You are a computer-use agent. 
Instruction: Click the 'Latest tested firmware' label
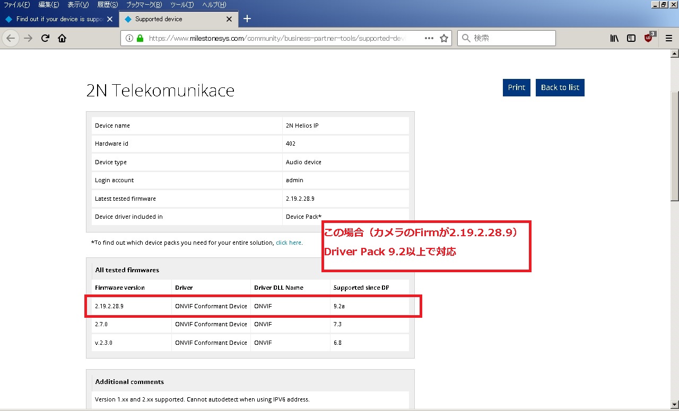coord(125,199)
